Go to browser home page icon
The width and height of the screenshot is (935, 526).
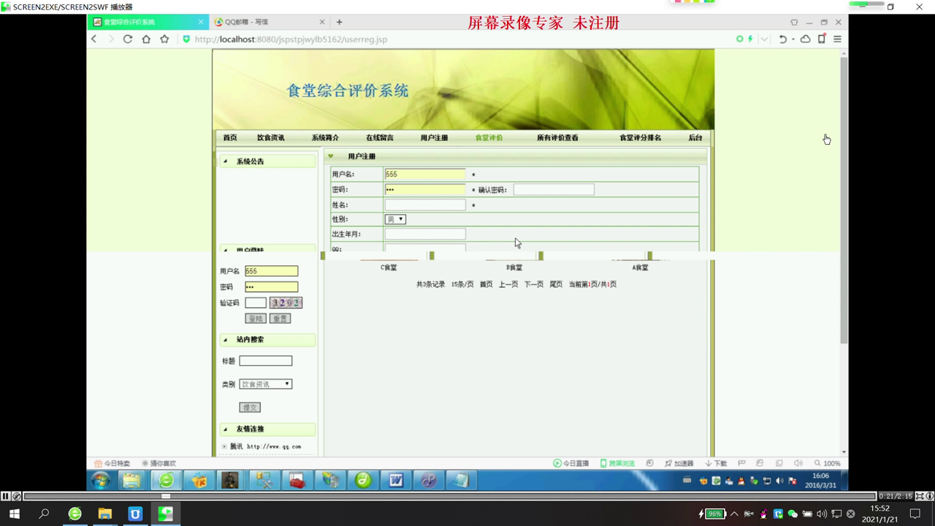(x=146, y=39)
